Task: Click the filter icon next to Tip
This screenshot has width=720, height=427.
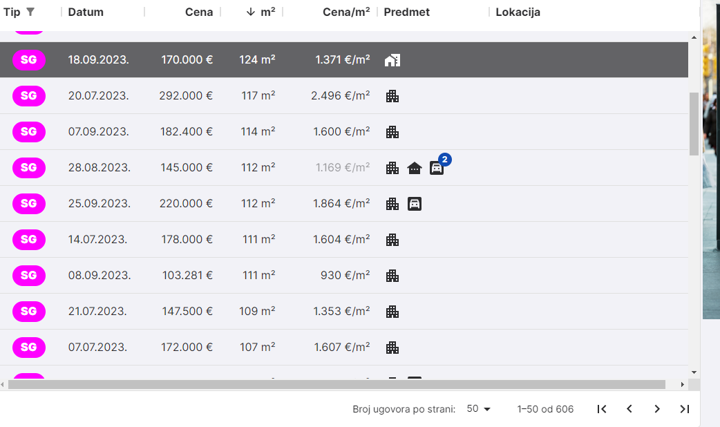Action: click(30, 12)
